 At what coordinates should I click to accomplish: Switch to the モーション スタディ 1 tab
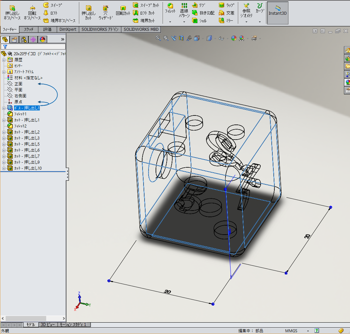click(x=74, y=325)
